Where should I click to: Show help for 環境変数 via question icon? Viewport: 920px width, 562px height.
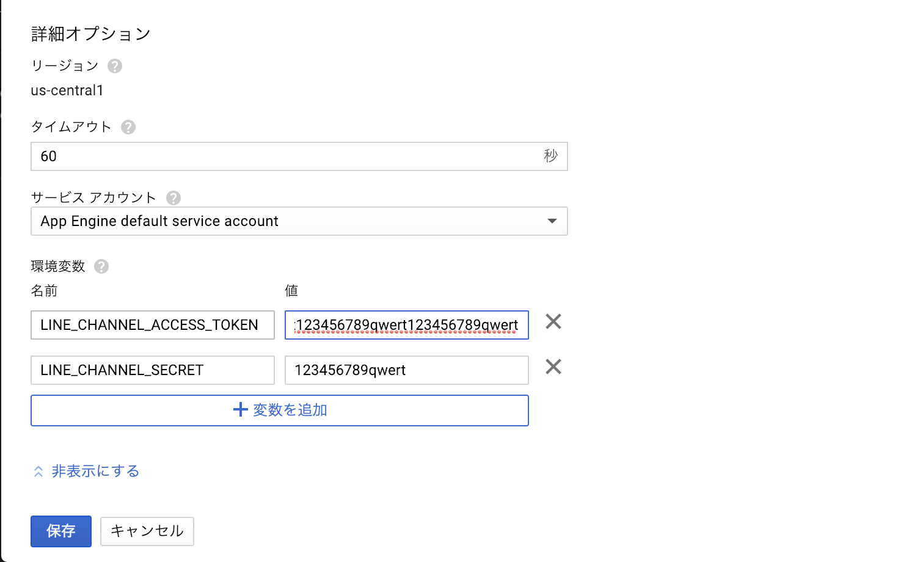pyautogui.click(x=101, y=266)
